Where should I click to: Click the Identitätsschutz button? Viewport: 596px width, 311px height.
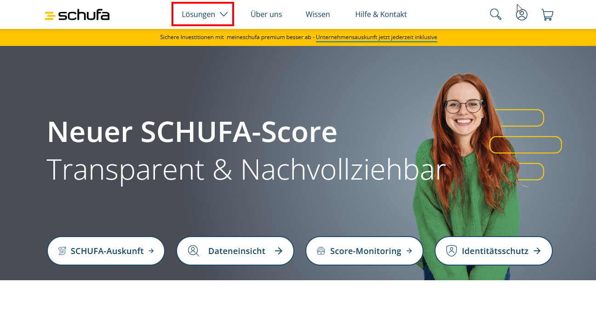[x=493, y=251]
